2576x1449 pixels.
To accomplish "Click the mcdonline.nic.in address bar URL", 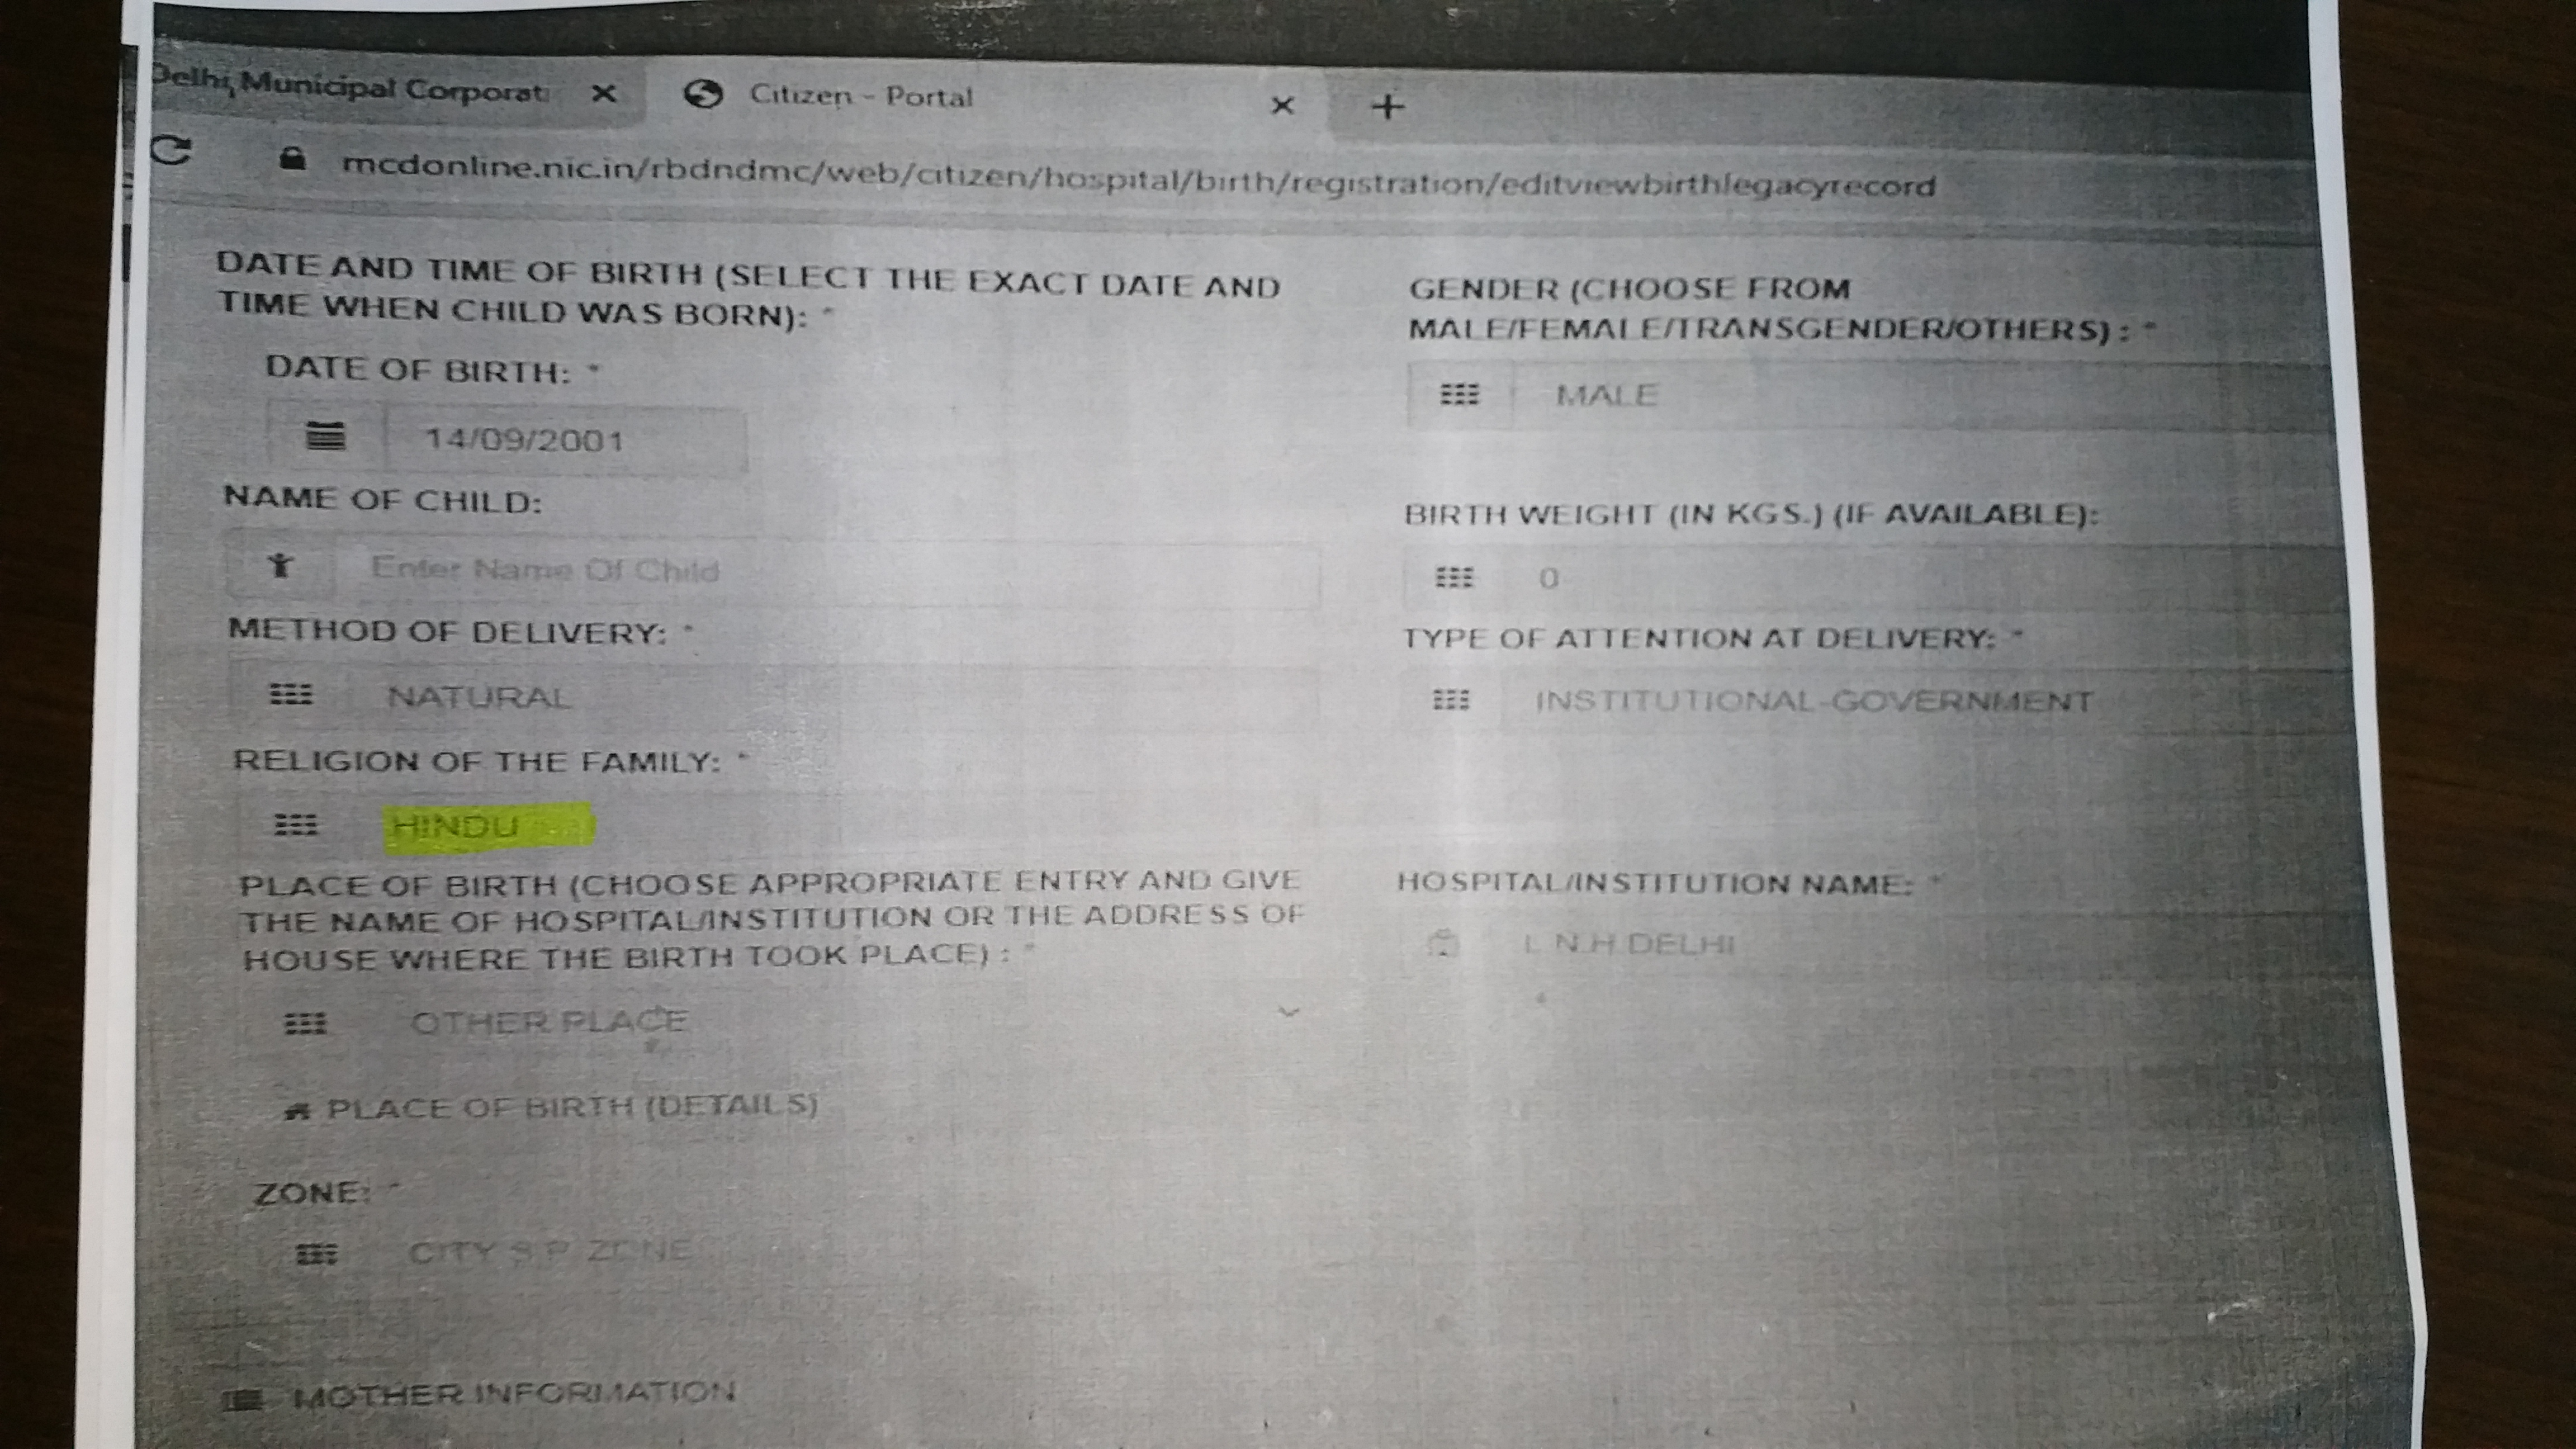I will (x=1138, y=176).
